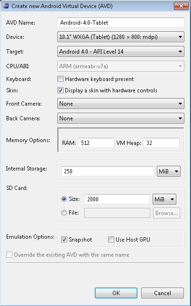Click the AVD Name text field

(121, 22)
